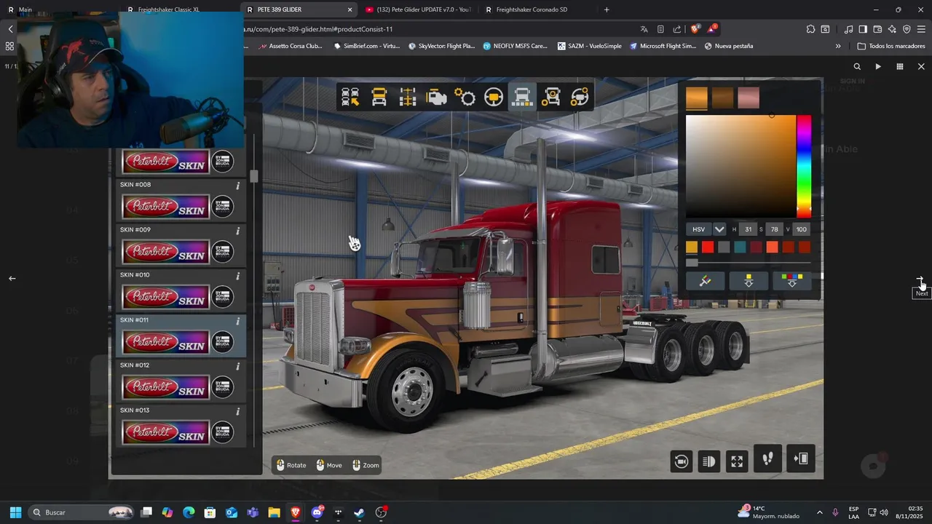Open the Nueva pestaña bookmark
Screen dimensions: 932x524
[728, 46]
